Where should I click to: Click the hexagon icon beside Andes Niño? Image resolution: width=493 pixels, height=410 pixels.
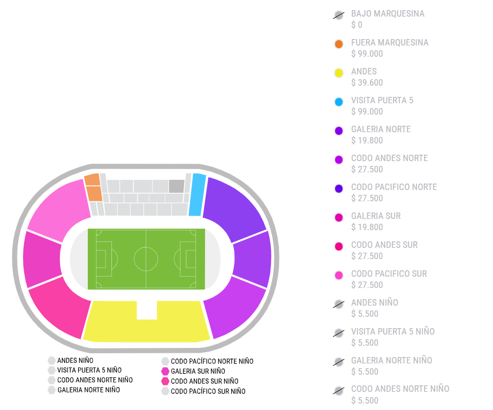click(51, 361)
